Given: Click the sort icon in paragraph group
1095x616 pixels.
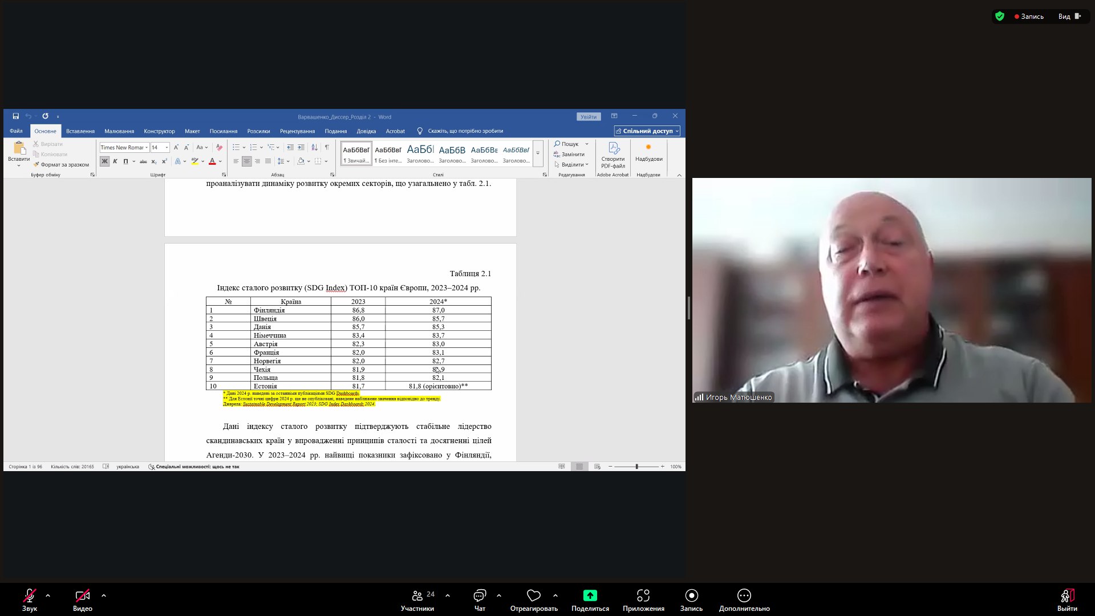Looking at the screenshot, I should tap(314, 147).
